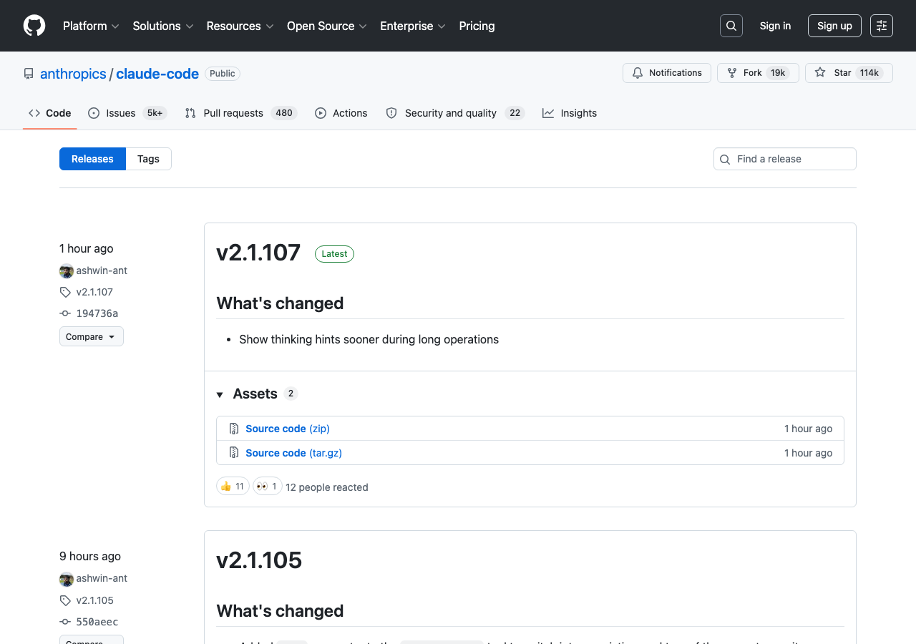Open commit 194736a
The height and width of the screenshot is (644, 916).
point(97,313)
